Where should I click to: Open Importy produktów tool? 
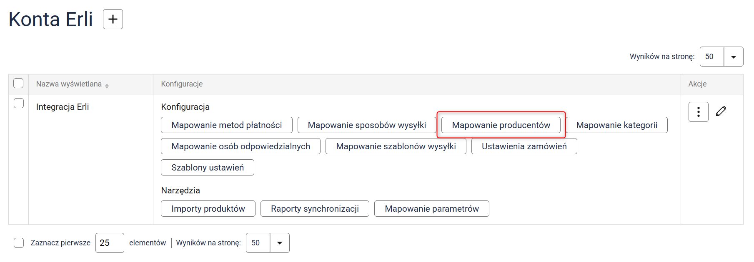click(x=208, y=209)
